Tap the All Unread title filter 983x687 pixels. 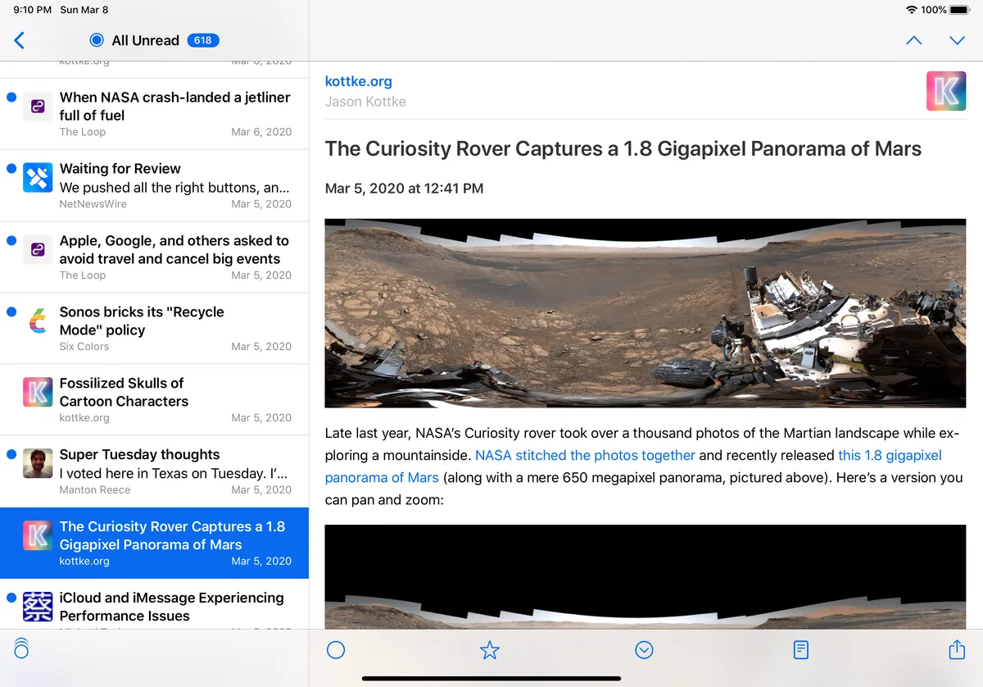click(144, 40)
